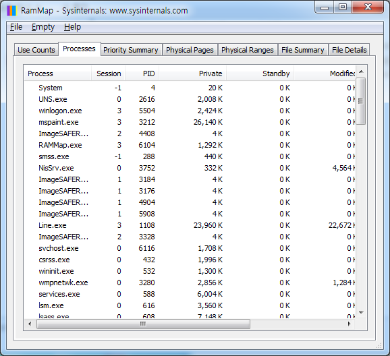The image size is (390, 356).
Task: Sort by the PID column header
Action: coord(142,73)
